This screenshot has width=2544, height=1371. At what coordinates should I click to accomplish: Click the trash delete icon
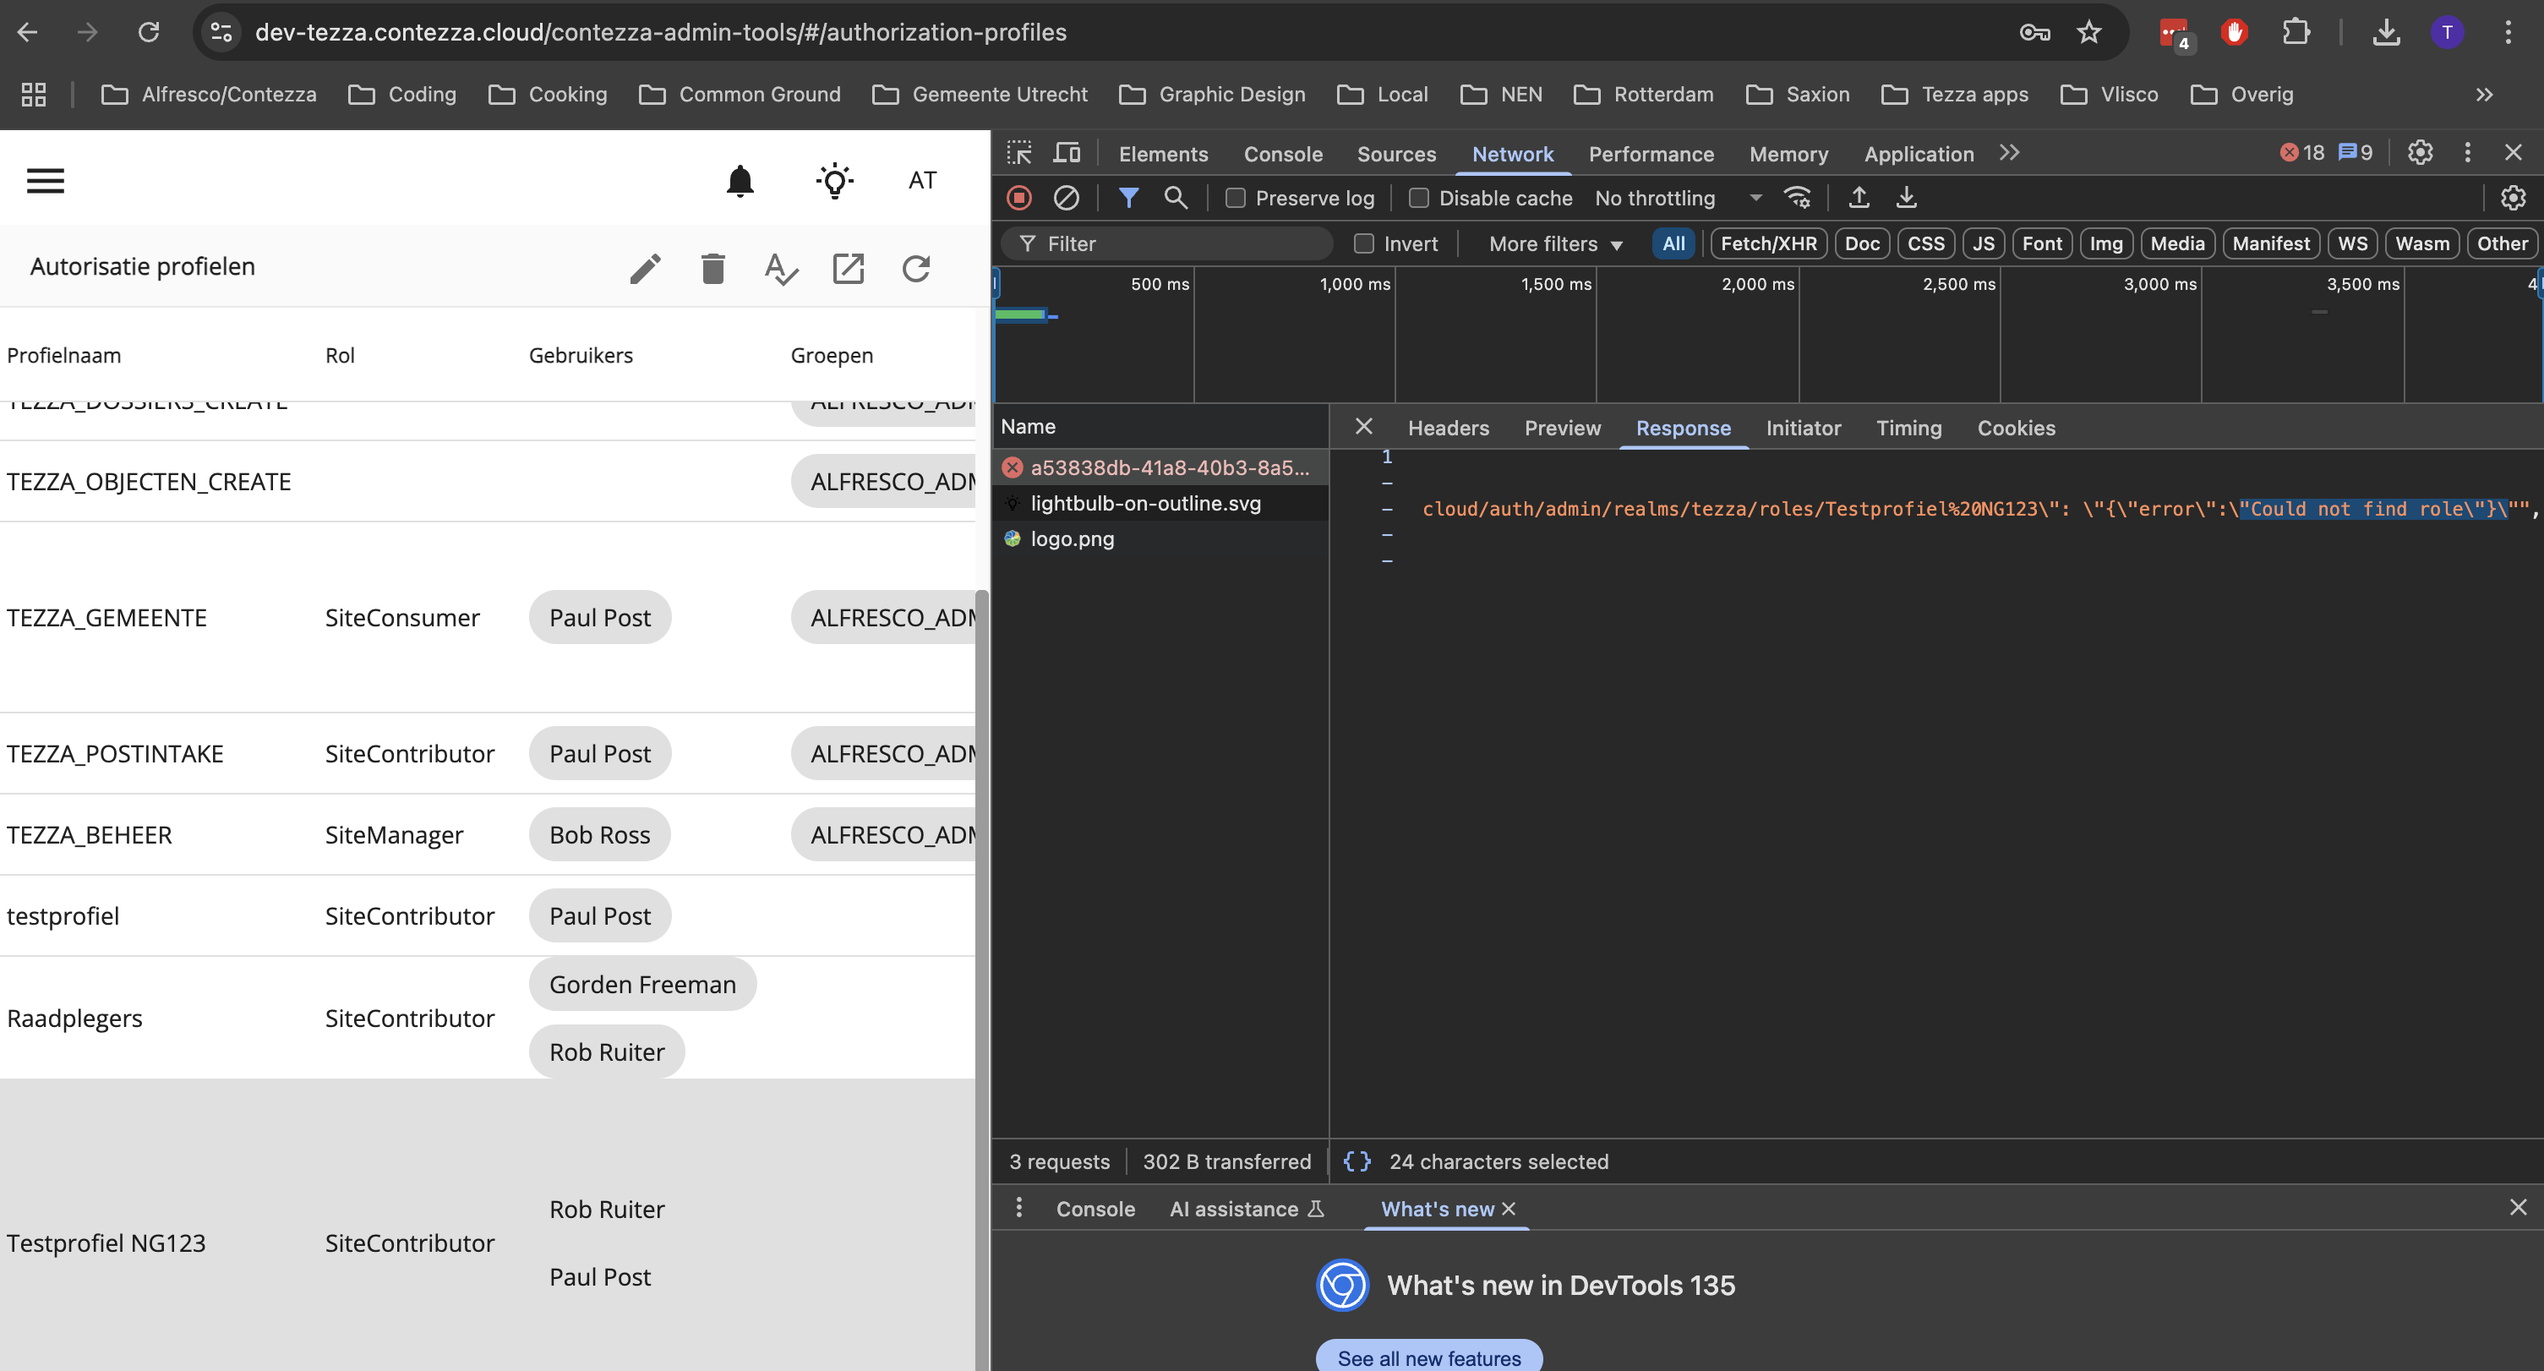tap(712, 269)
